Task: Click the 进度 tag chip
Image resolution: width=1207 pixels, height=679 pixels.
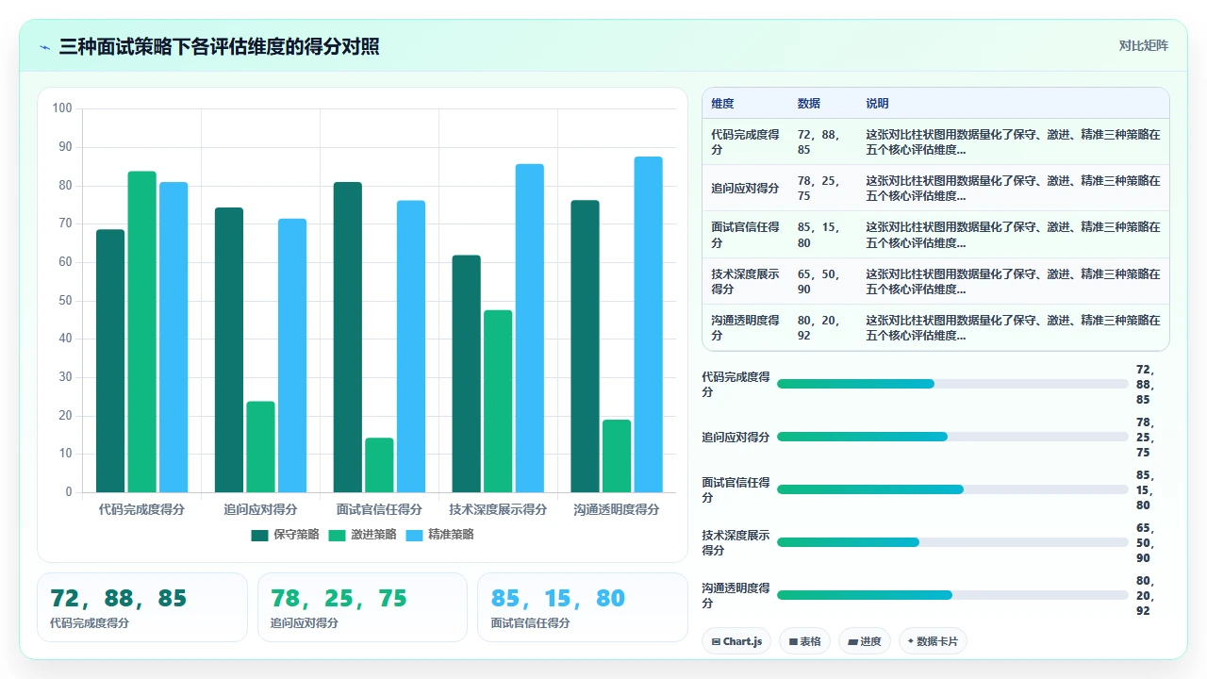Action: point(864,641)
